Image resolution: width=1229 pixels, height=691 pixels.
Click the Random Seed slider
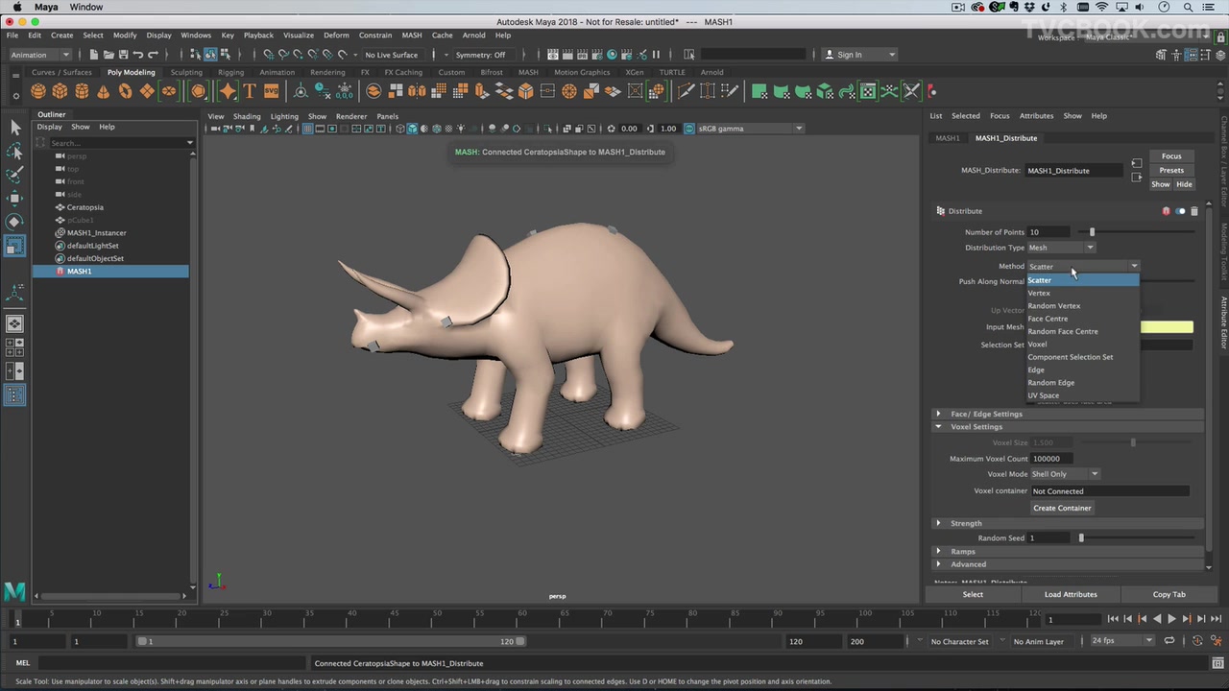tap(1138, 538)
